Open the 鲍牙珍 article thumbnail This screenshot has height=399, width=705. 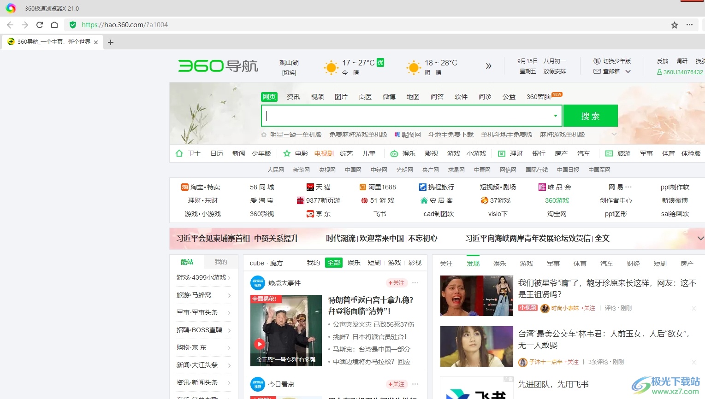pyautogui.click(x=477, y=296)
